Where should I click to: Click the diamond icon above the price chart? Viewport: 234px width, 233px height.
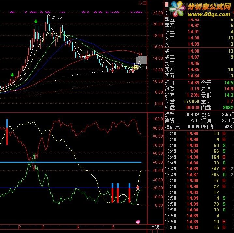point(140,3)
